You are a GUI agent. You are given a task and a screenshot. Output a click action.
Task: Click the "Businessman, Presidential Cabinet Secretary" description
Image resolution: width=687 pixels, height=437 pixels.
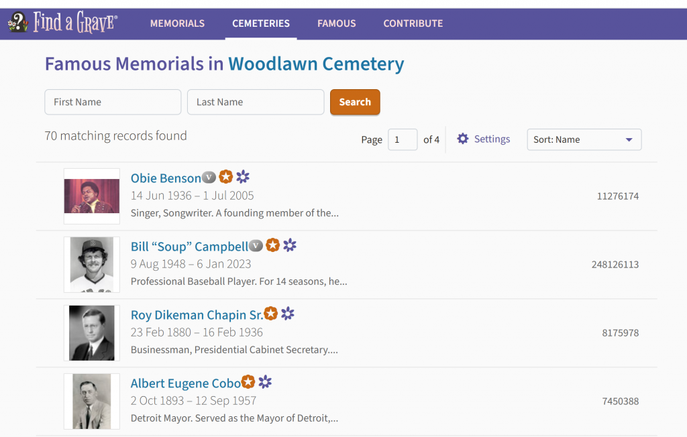234,350
